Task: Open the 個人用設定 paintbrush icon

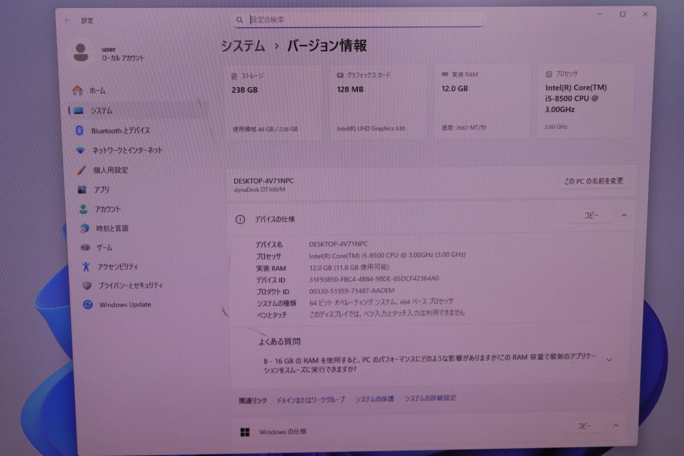Action: click(82, 170)
